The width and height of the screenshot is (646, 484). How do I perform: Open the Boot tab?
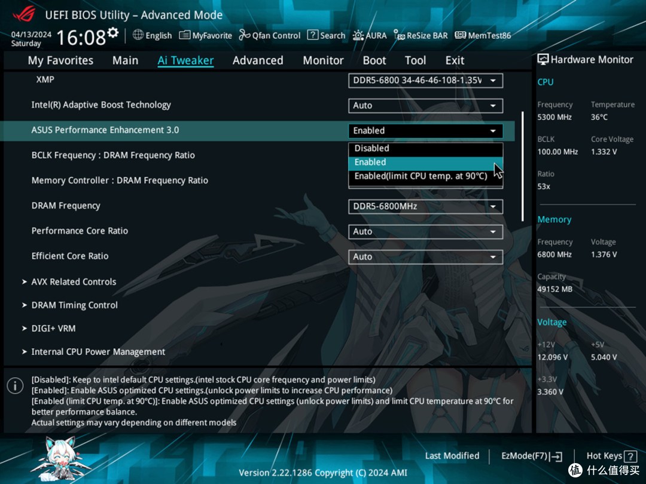pyautogui.click(x=374, y=60)
